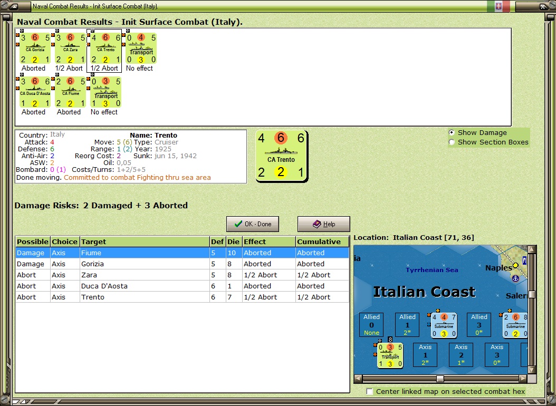Click the minimap horizontal scrollbar left arrow

click(358, 379)
